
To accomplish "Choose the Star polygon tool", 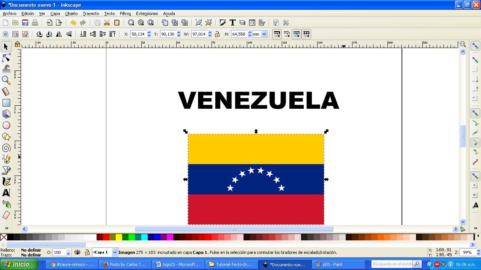I will (6, 136).
